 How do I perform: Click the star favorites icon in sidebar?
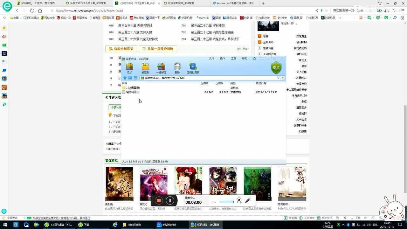click(x=4, y=28)
